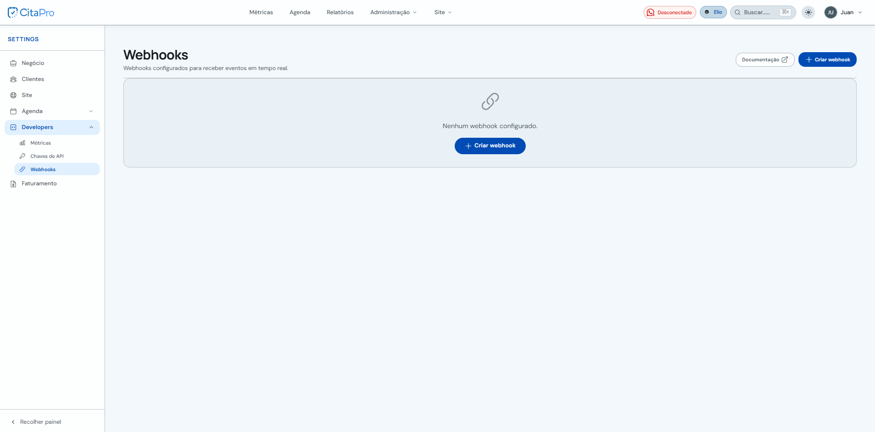Click the Clientes people icon
This screenshot has width=875, height=432.
pos(13,79)
